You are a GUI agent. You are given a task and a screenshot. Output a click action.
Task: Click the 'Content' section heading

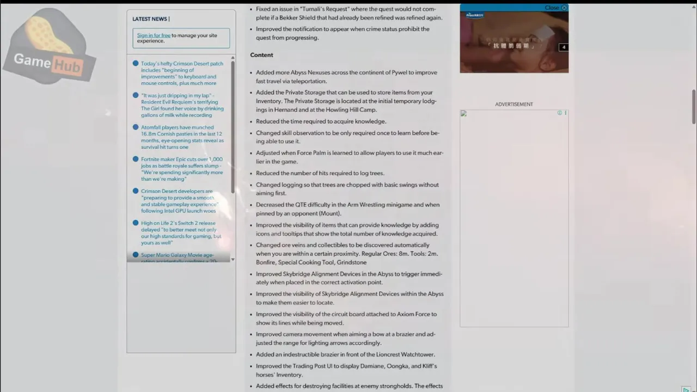click(261, 55)
